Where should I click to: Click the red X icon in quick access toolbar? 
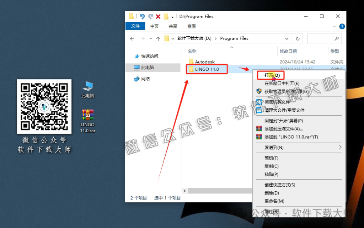[158, 16]
